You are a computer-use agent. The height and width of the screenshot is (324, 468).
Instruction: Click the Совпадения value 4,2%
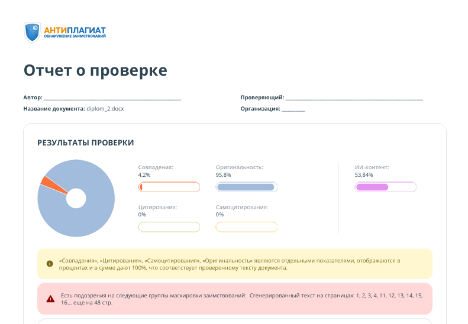144,175
